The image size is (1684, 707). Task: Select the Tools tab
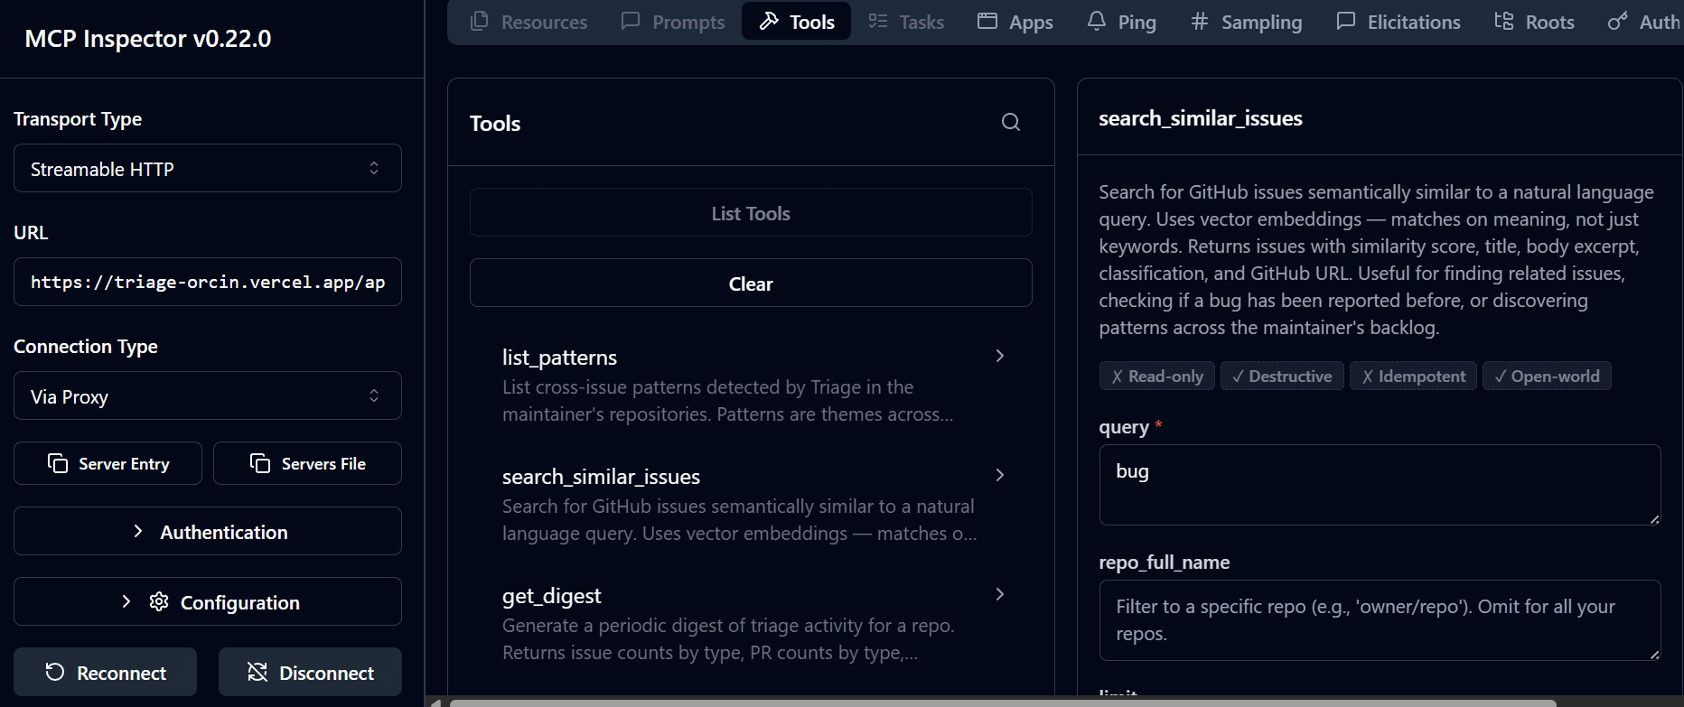pyautogui.click(x=796, y=22)
